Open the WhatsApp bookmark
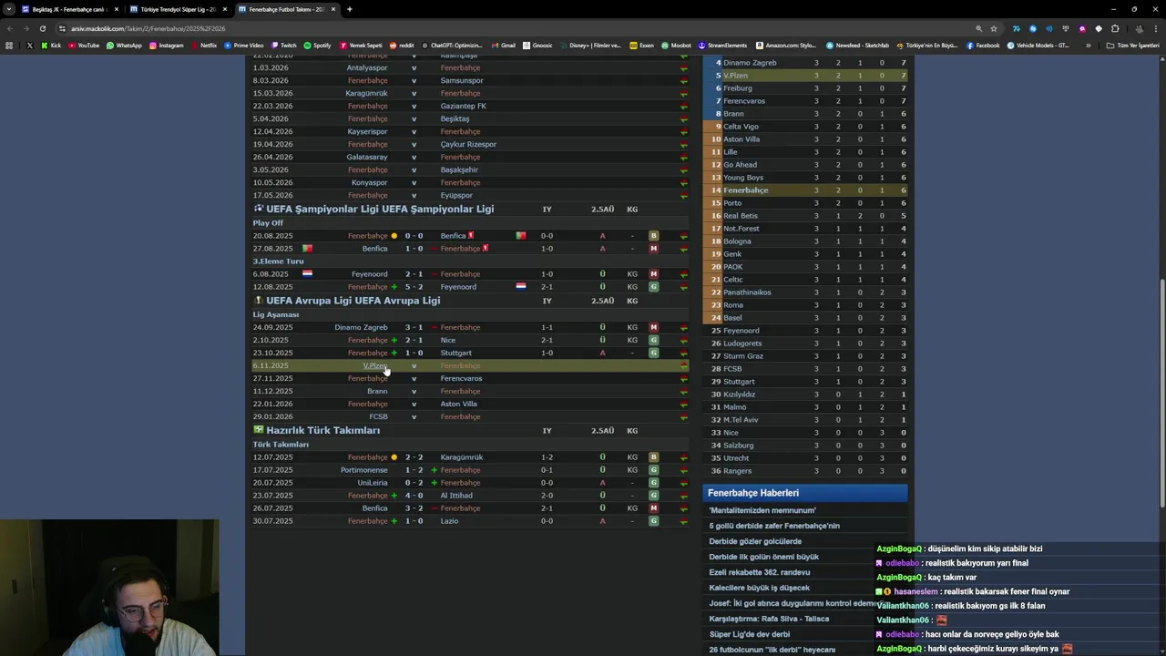 pos(124,46)
